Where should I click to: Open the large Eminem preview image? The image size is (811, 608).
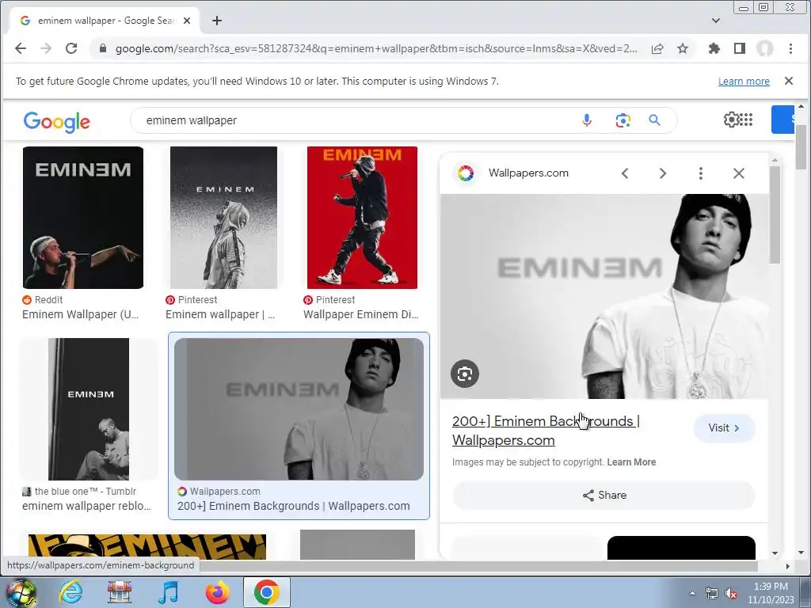604,296
